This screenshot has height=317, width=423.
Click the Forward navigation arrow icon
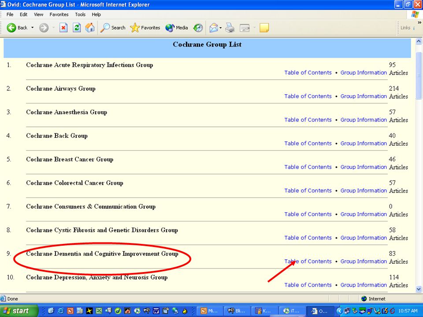click(44, 27)
